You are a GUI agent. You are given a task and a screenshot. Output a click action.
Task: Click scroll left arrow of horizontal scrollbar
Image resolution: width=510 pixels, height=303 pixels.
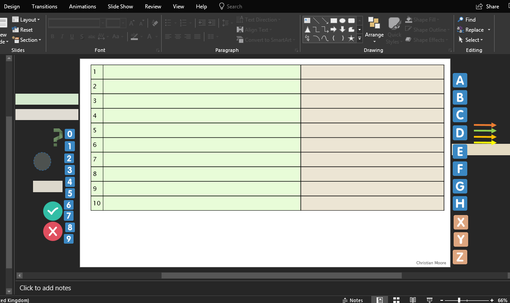click(x=19, y=275)
